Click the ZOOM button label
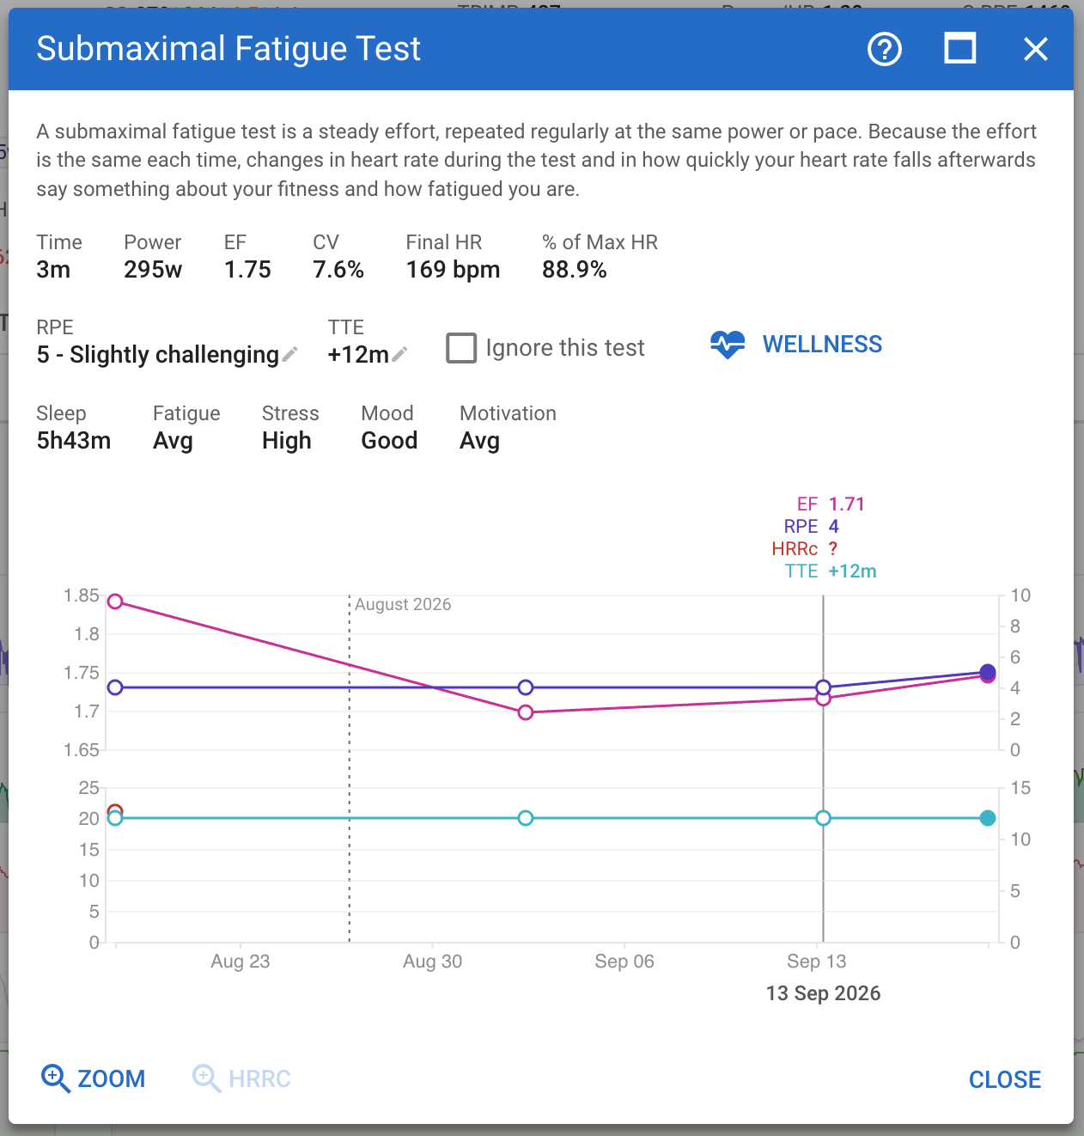 (112, 1078)
